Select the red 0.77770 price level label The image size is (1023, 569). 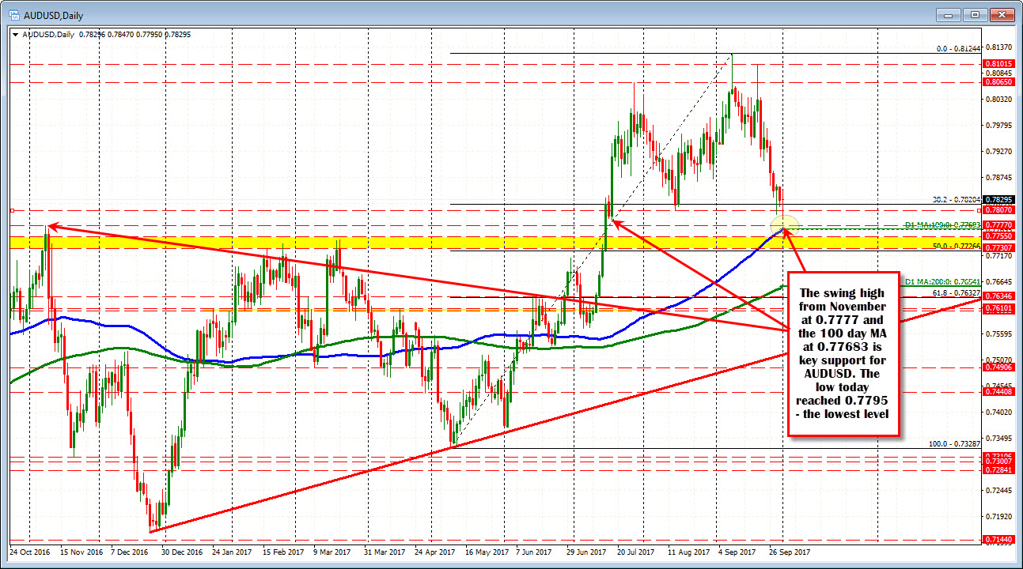coord(997,225)
